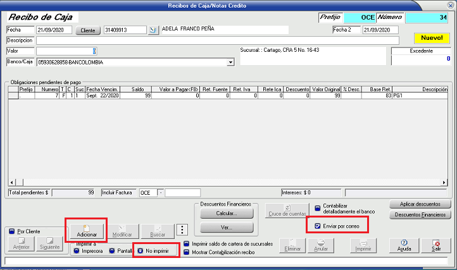Select the Impresora print option

tap(77, 250)
